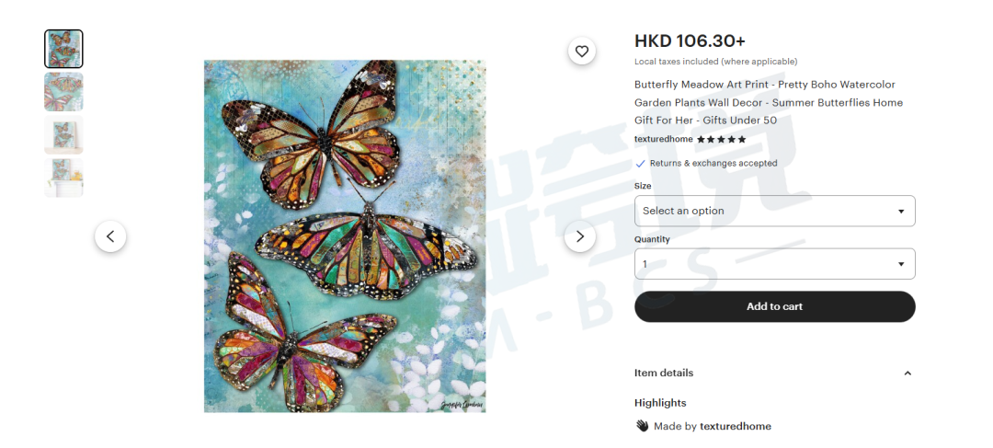993x448 pixels.
Task: Click the hand icon next to Made by
Action: 642,425
